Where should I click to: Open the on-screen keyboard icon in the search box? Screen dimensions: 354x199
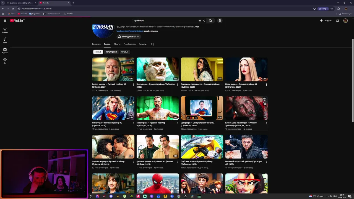(x=200, y=20)
